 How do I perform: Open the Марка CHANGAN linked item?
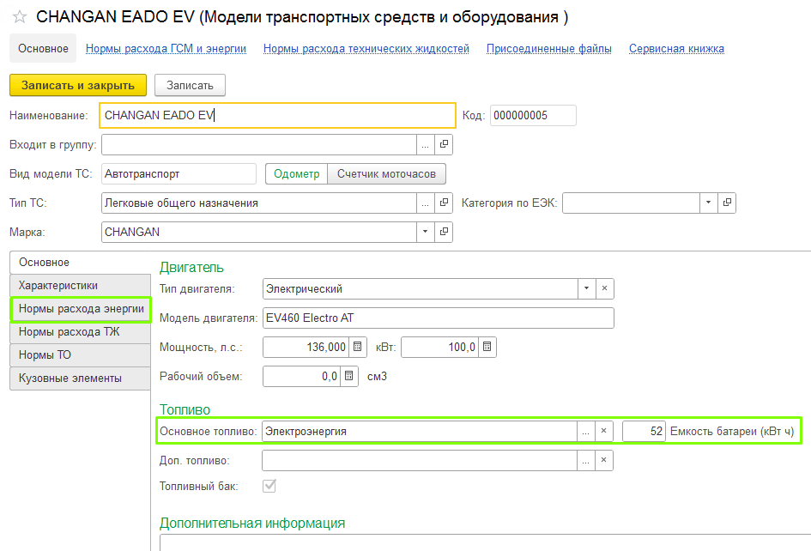coord(444,232)
